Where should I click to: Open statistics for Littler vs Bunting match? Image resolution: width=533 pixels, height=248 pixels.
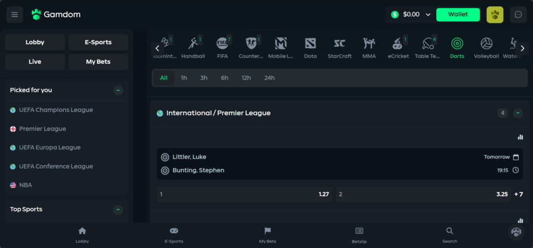click(x=520, y=137)
